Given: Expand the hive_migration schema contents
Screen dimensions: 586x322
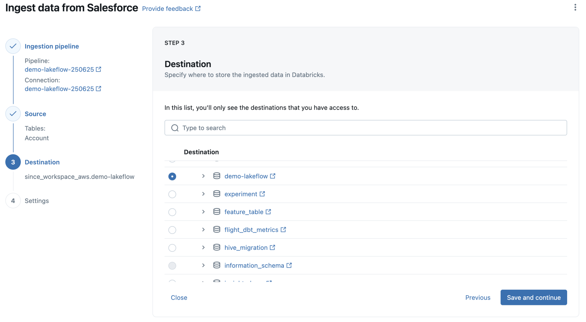Looking at the screenshot, I should tap(203, 247).
